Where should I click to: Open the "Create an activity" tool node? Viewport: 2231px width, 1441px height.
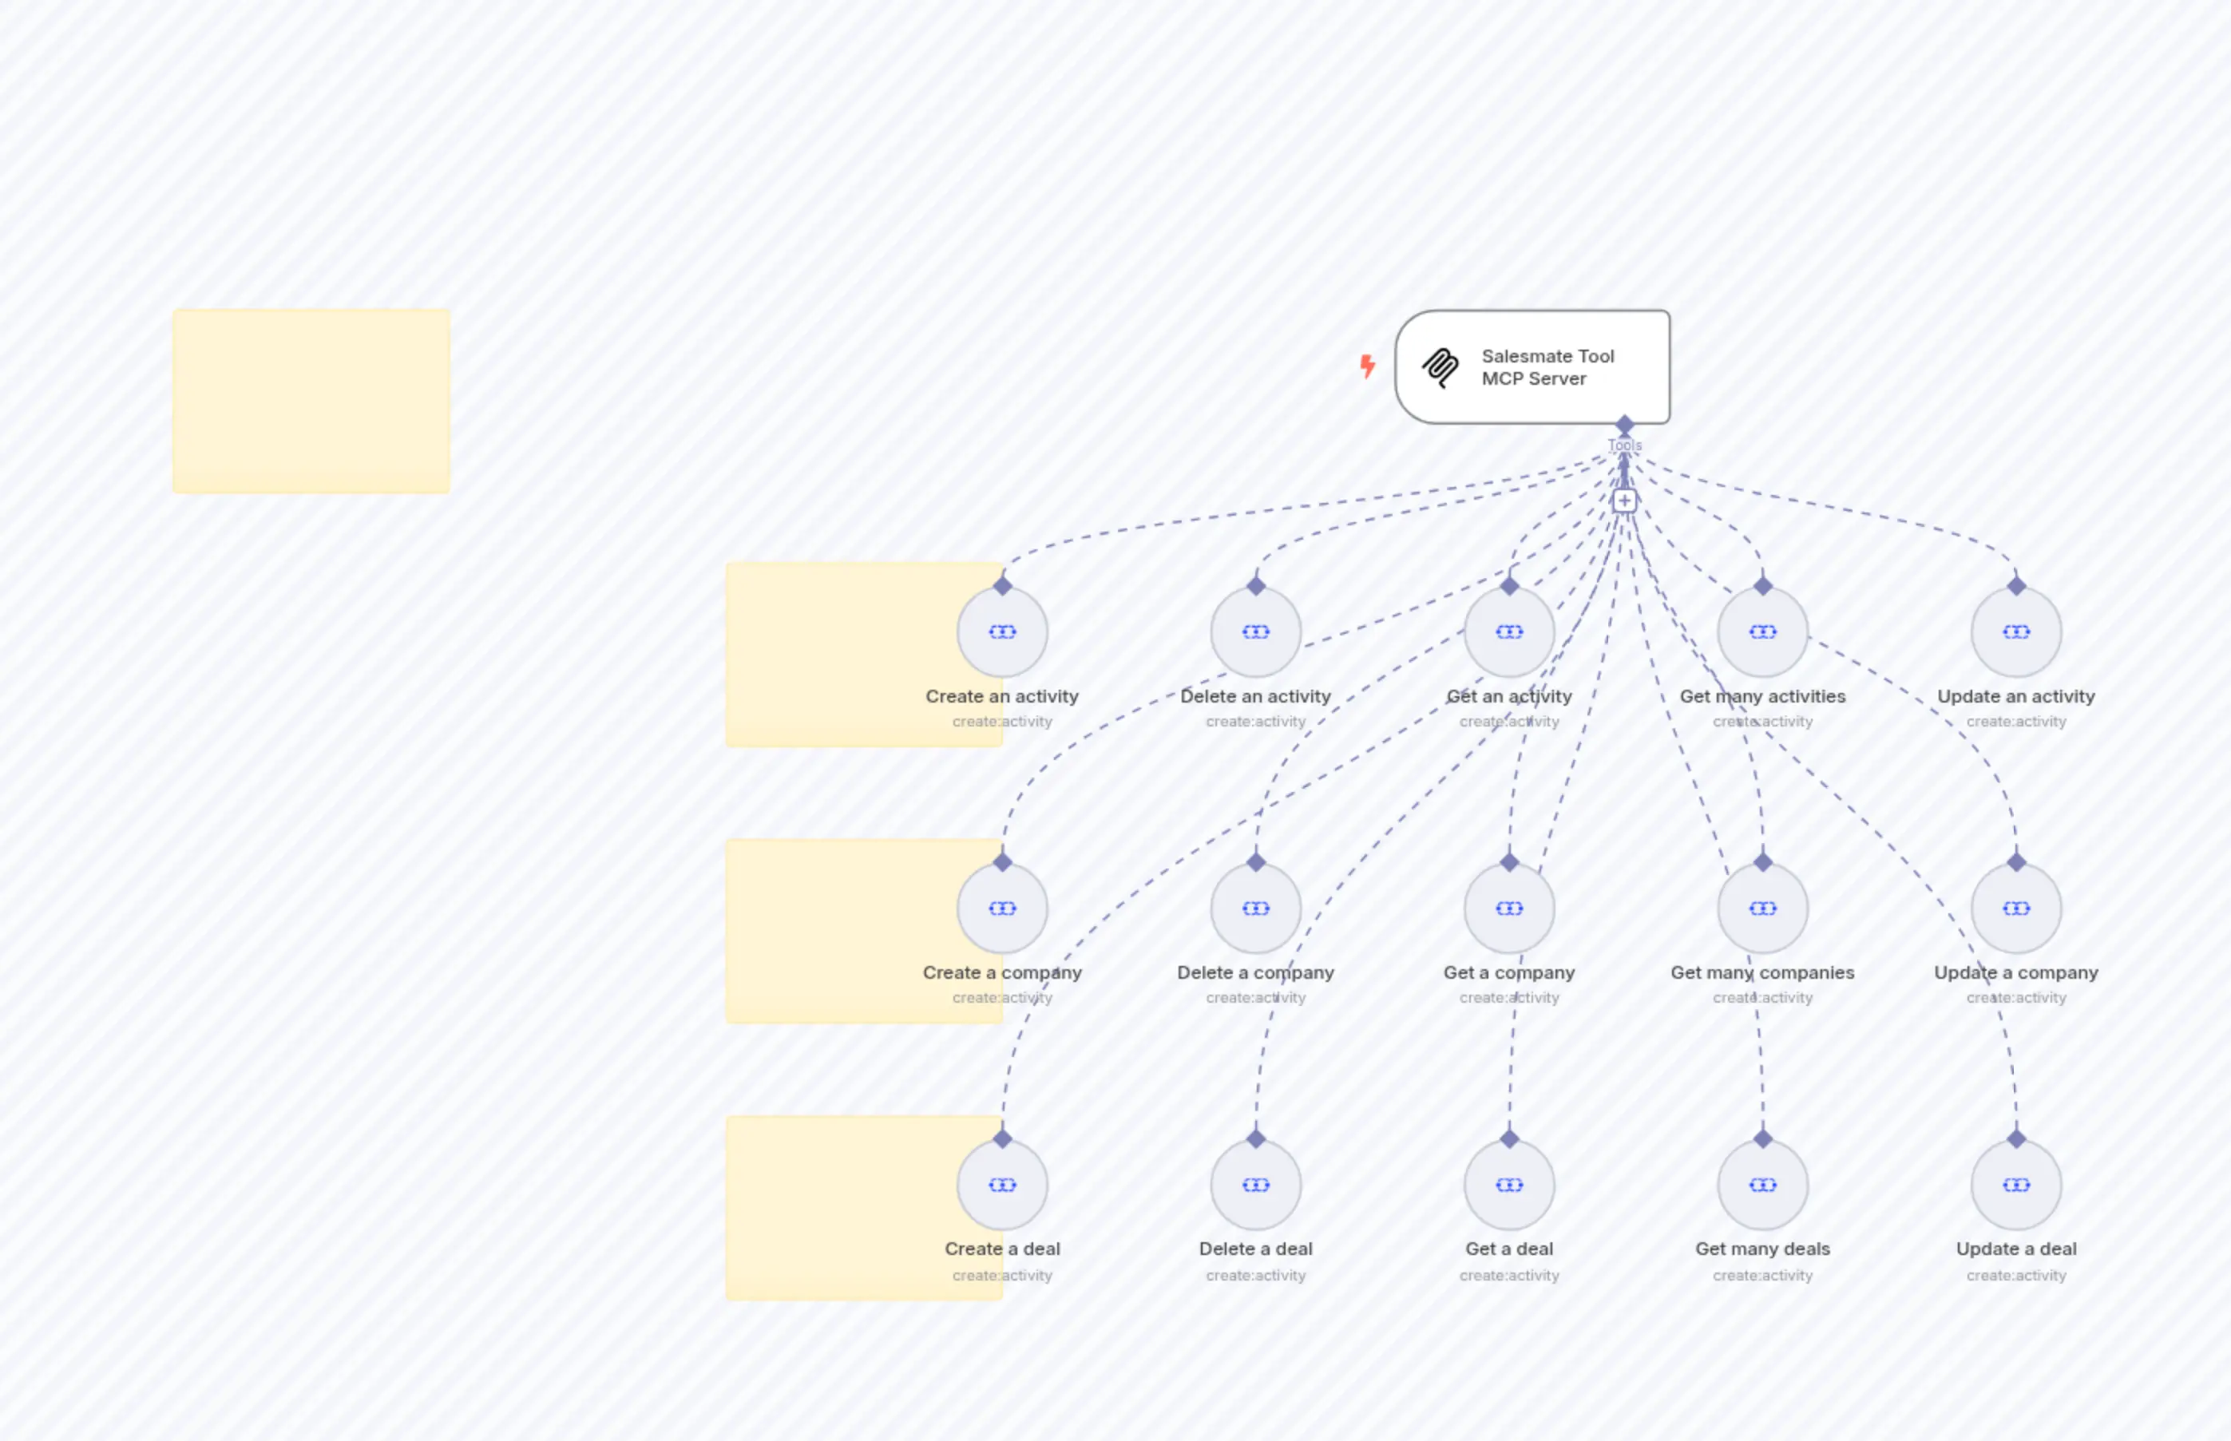click(1001, 631)
